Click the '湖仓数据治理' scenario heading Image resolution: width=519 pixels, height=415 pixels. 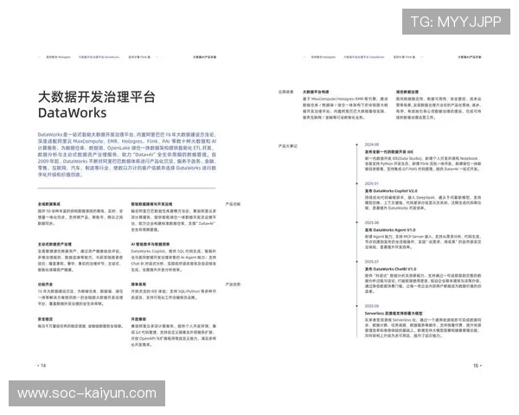407,92
